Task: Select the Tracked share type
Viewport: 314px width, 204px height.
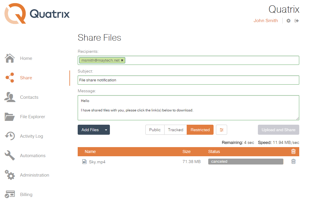Action: click(x=176, y=130)
